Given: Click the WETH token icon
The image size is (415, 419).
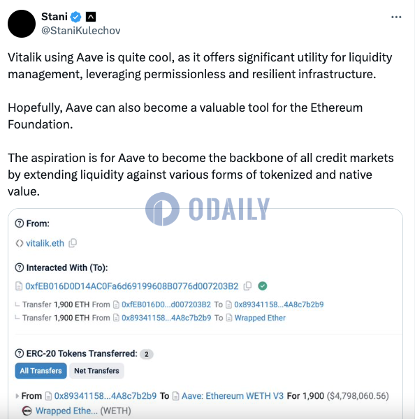Looking at the screenshot, I should 27,411.
